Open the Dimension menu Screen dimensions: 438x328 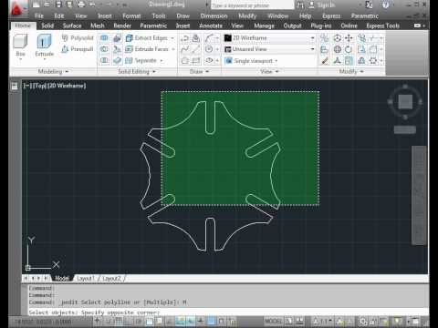pos(214,15)
